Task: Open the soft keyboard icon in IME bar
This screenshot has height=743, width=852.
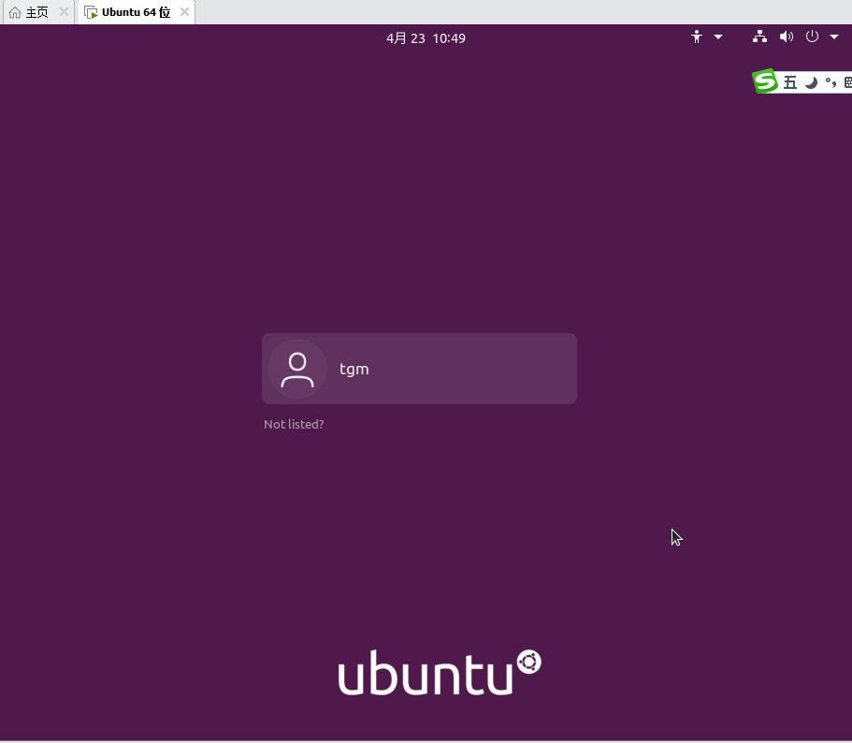Action: 847,82
